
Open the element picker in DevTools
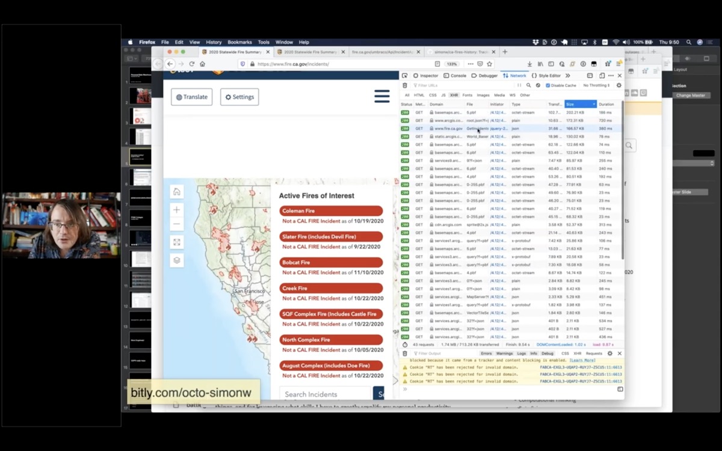point(405,76)
